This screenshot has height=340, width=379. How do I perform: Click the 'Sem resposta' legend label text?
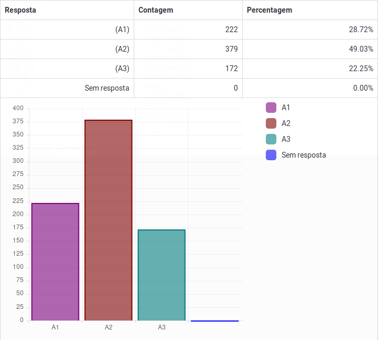[x=304, y=155]
